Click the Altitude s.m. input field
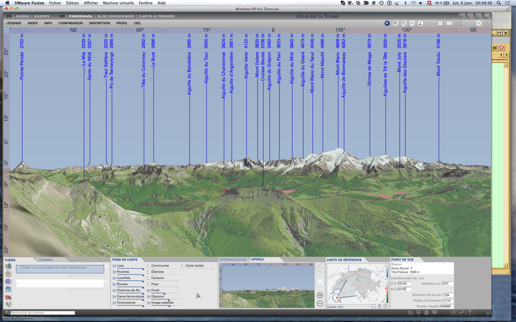The image size is (516, 322). 447,284
